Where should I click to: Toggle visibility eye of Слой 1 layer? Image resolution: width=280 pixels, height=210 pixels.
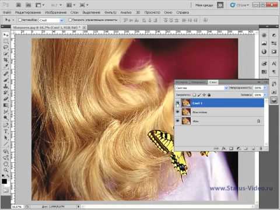point(178,103)
